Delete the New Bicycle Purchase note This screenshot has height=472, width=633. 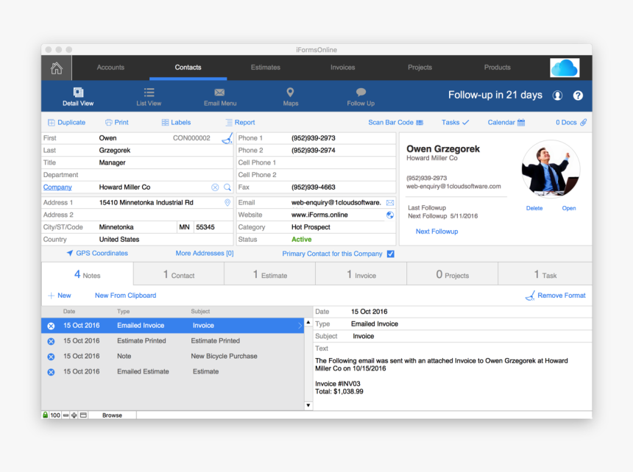click(x=51, y=357)
